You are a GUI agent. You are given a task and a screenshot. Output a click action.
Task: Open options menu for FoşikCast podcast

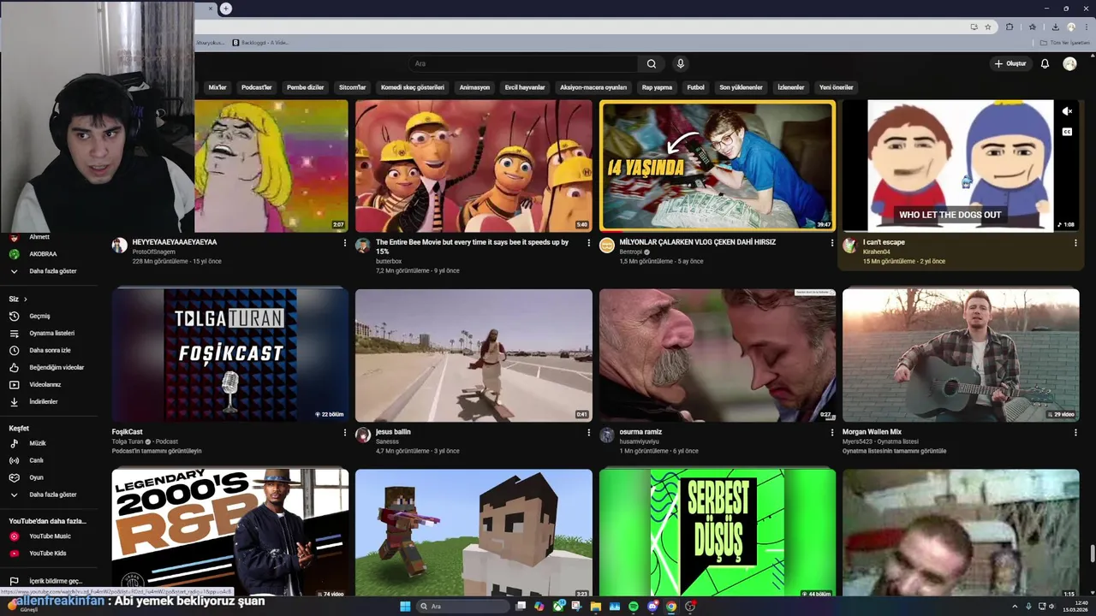pos(345,433)
